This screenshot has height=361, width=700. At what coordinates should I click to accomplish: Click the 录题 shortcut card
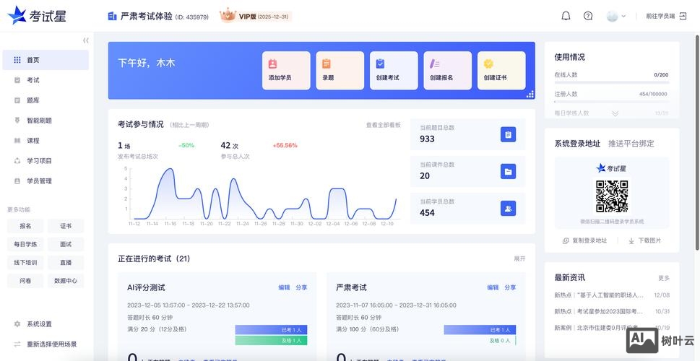pyautogui.click(x=340, y=71)
